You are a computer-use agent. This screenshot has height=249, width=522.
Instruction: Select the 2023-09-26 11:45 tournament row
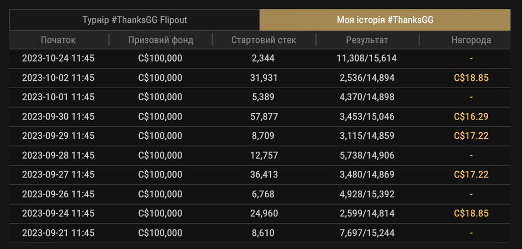pos(259,194)
